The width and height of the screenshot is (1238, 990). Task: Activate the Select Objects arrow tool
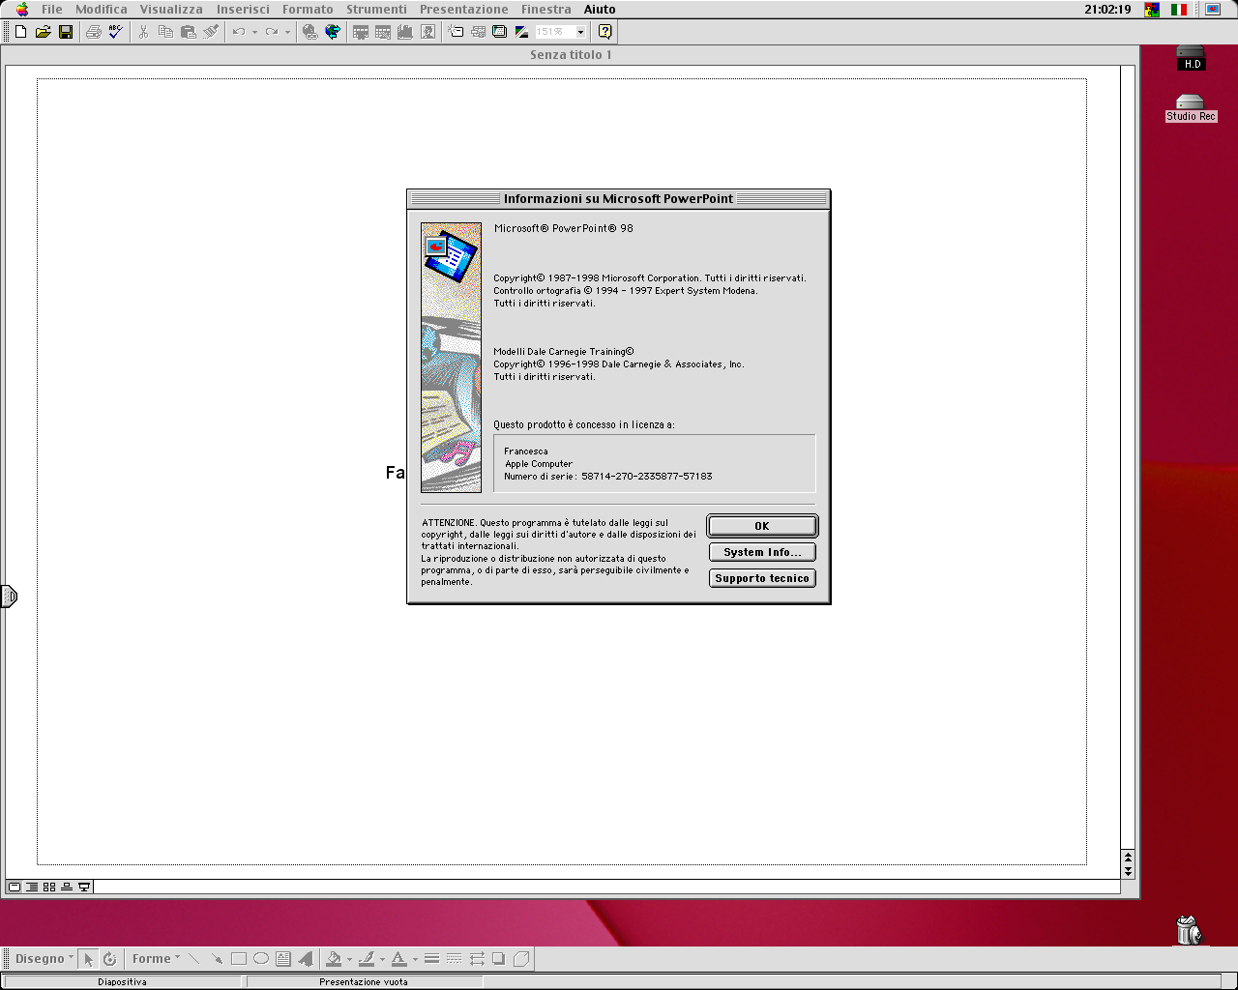pyautogui.click(x=88, y=959)
